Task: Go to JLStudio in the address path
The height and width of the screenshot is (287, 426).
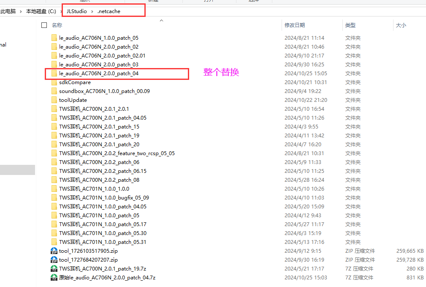Action: tap(76, 11)
